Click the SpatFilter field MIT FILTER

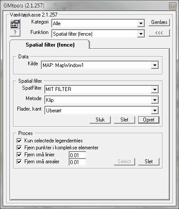[x=102, y=89]
